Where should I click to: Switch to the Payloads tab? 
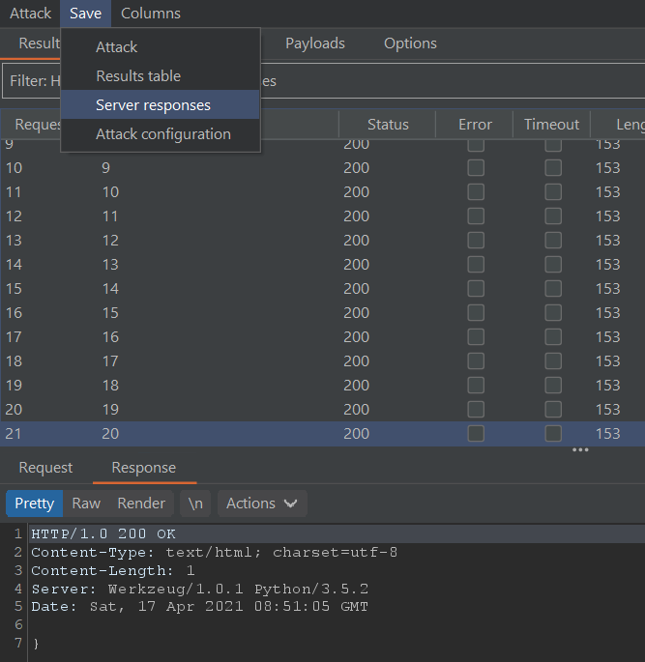[315, 43]
